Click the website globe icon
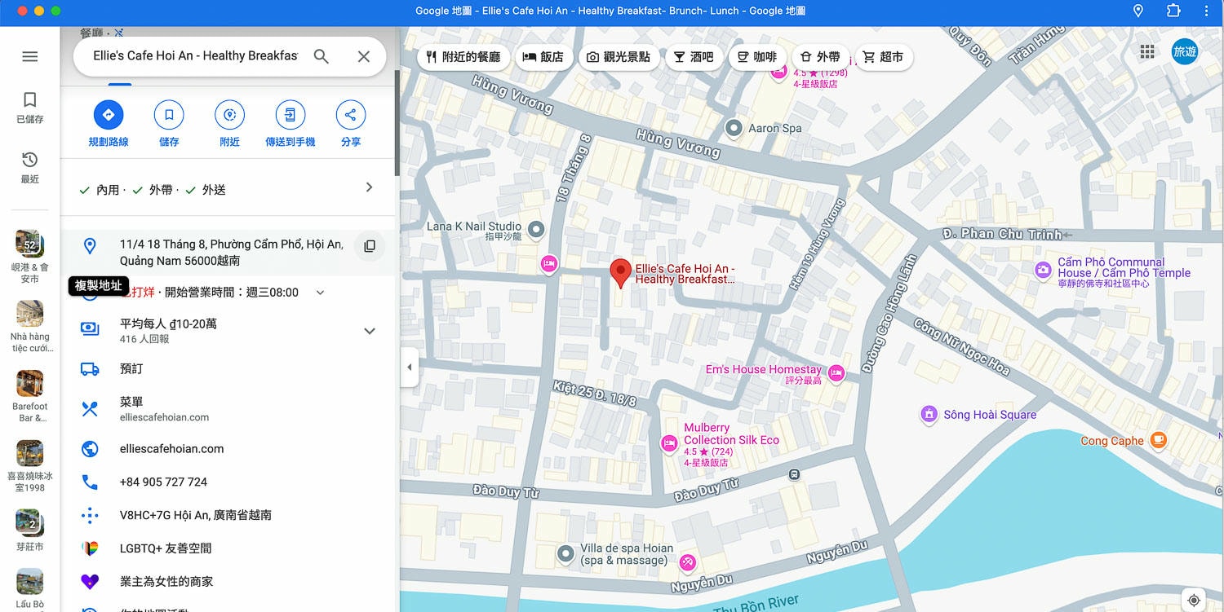The height and width of the screenshot is (612, 1224). point(90,449)
